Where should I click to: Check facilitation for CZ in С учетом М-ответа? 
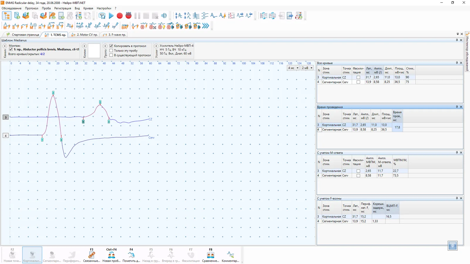[x=358, y=171]
